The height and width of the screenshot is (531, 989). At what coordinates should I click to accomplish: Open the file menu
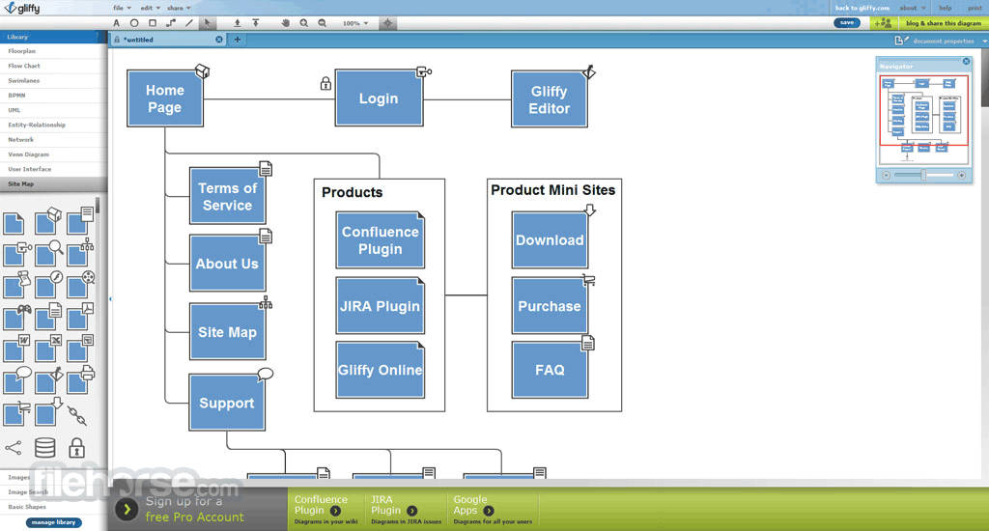[x=122, y=8]
